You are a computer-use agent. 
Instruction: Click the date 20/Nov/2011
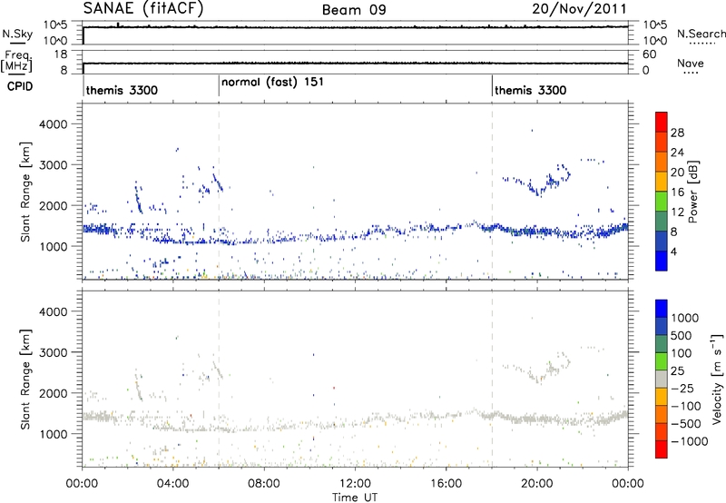(x=579, y=9)
